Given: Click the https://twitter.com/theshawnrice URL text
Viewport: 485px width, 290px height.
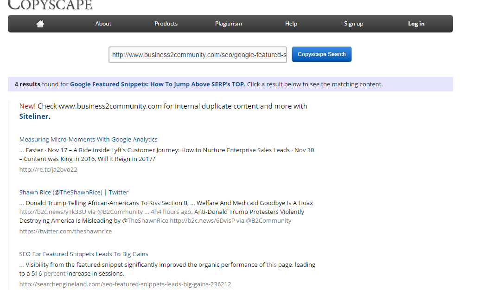Looking at the screenshot, I should [x=65, y=231].
